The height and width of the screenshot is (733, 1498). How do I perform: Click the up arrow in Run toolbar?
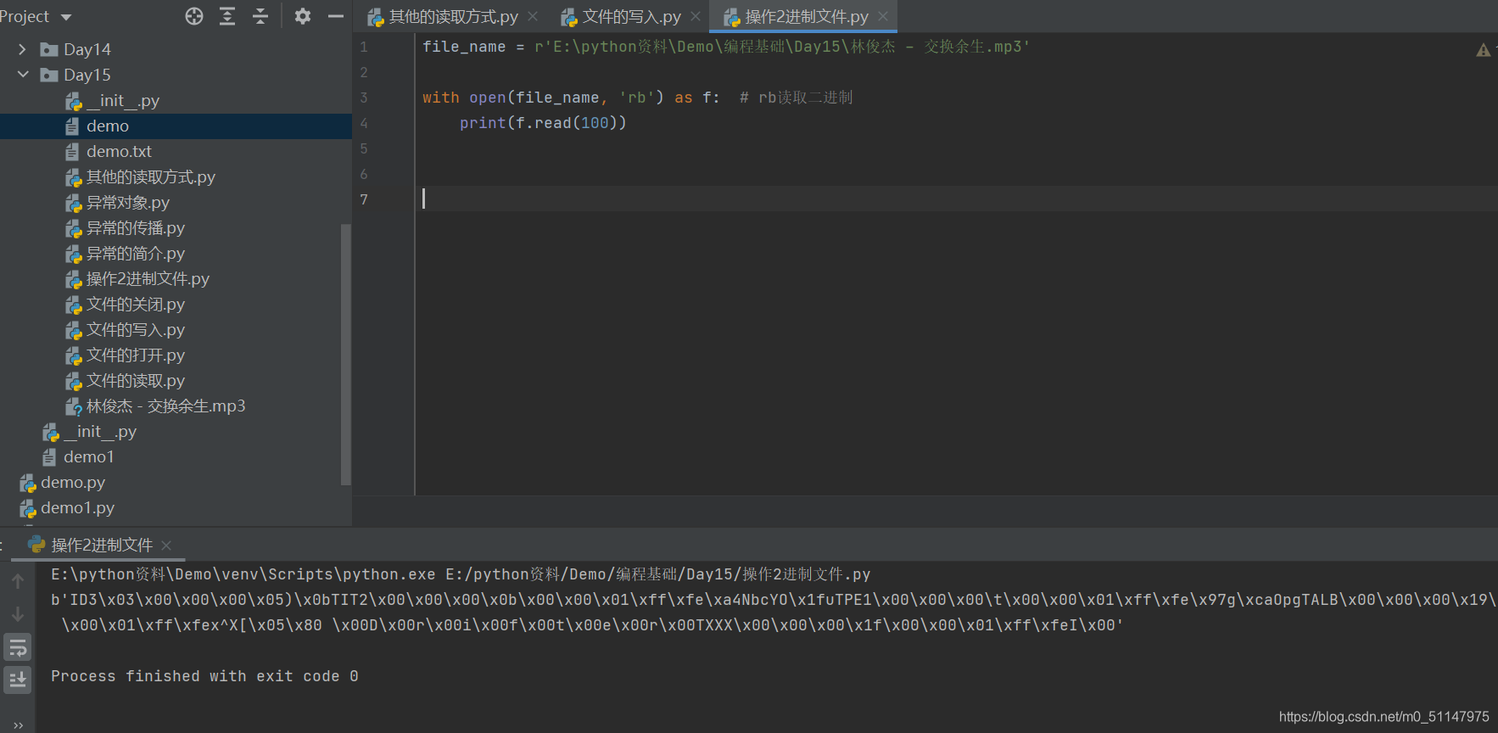click(x=18, y=581)
